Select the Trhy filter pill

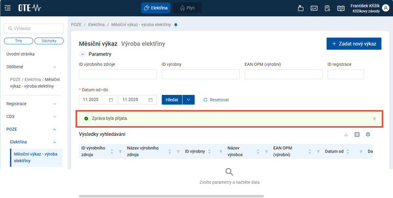point(18,41)
